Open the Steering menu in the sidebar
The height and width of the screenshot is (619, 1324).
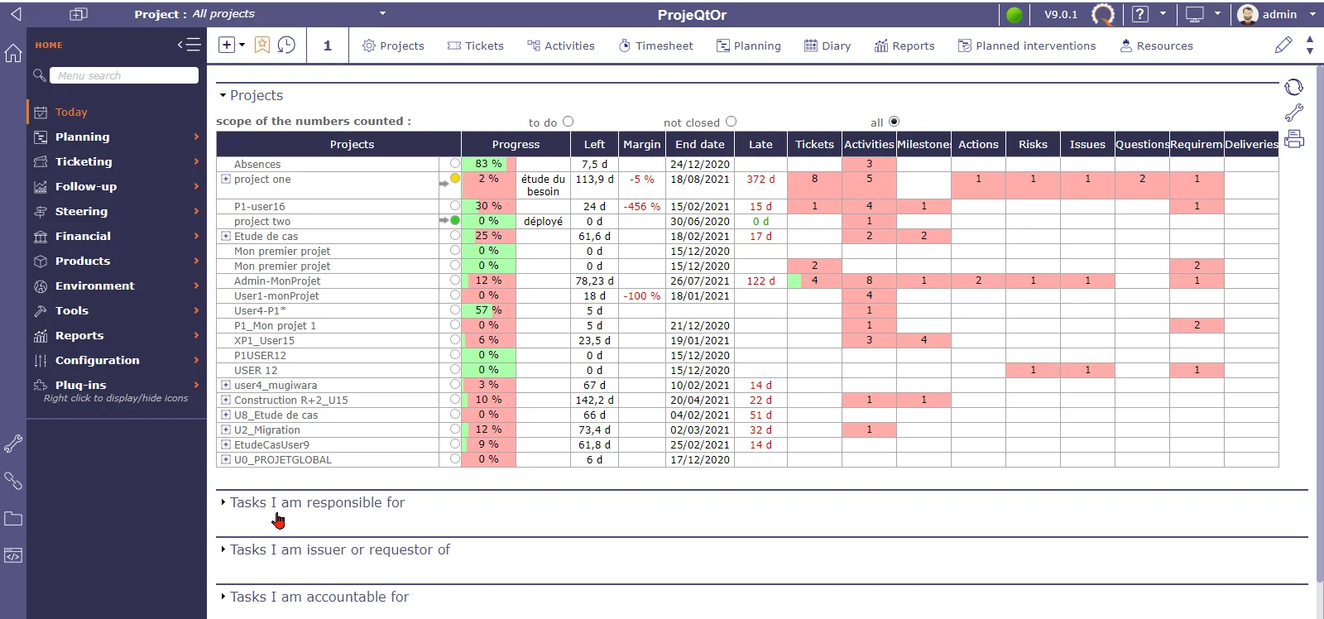coord(117,211)
